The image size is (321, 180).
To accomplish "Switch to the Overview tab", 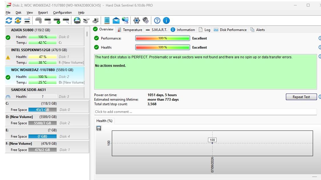I will [x=103, y=29].
